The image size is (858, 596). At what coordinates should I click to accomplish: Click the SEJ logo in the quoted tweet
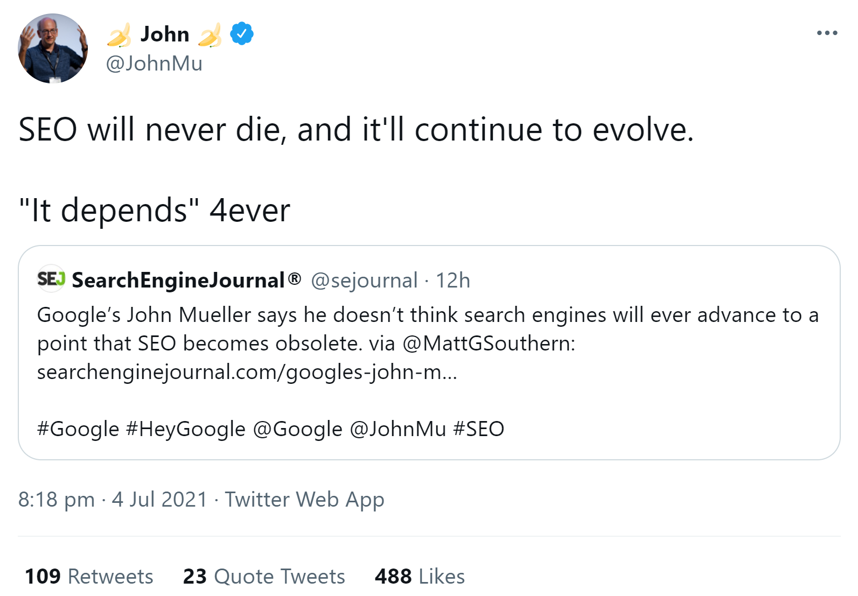tap(51, 279)
